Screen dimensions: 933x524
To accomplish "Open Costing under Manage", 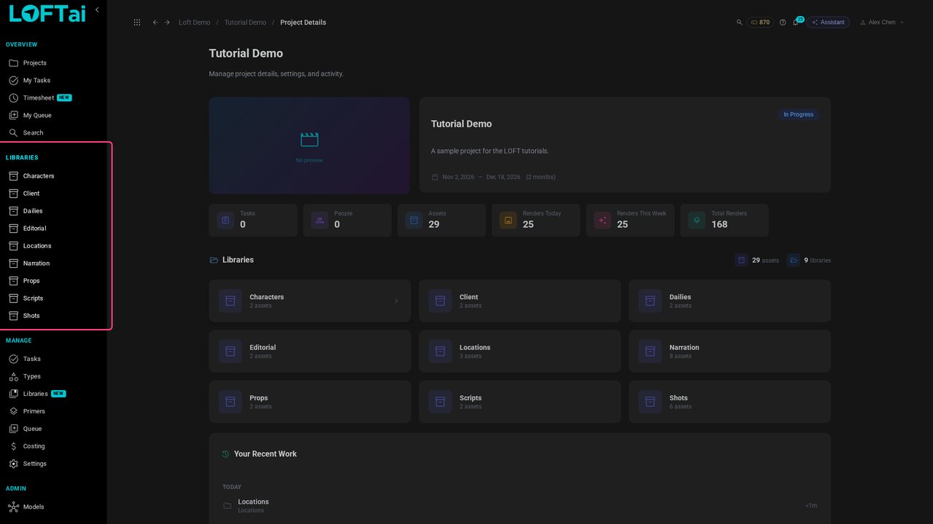I will (54, 446).
